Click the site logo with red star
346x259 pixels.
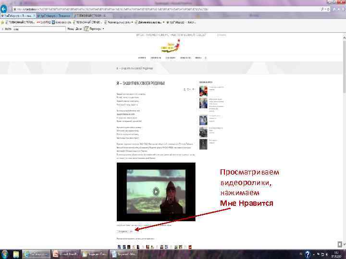click(x=171, y=46)
